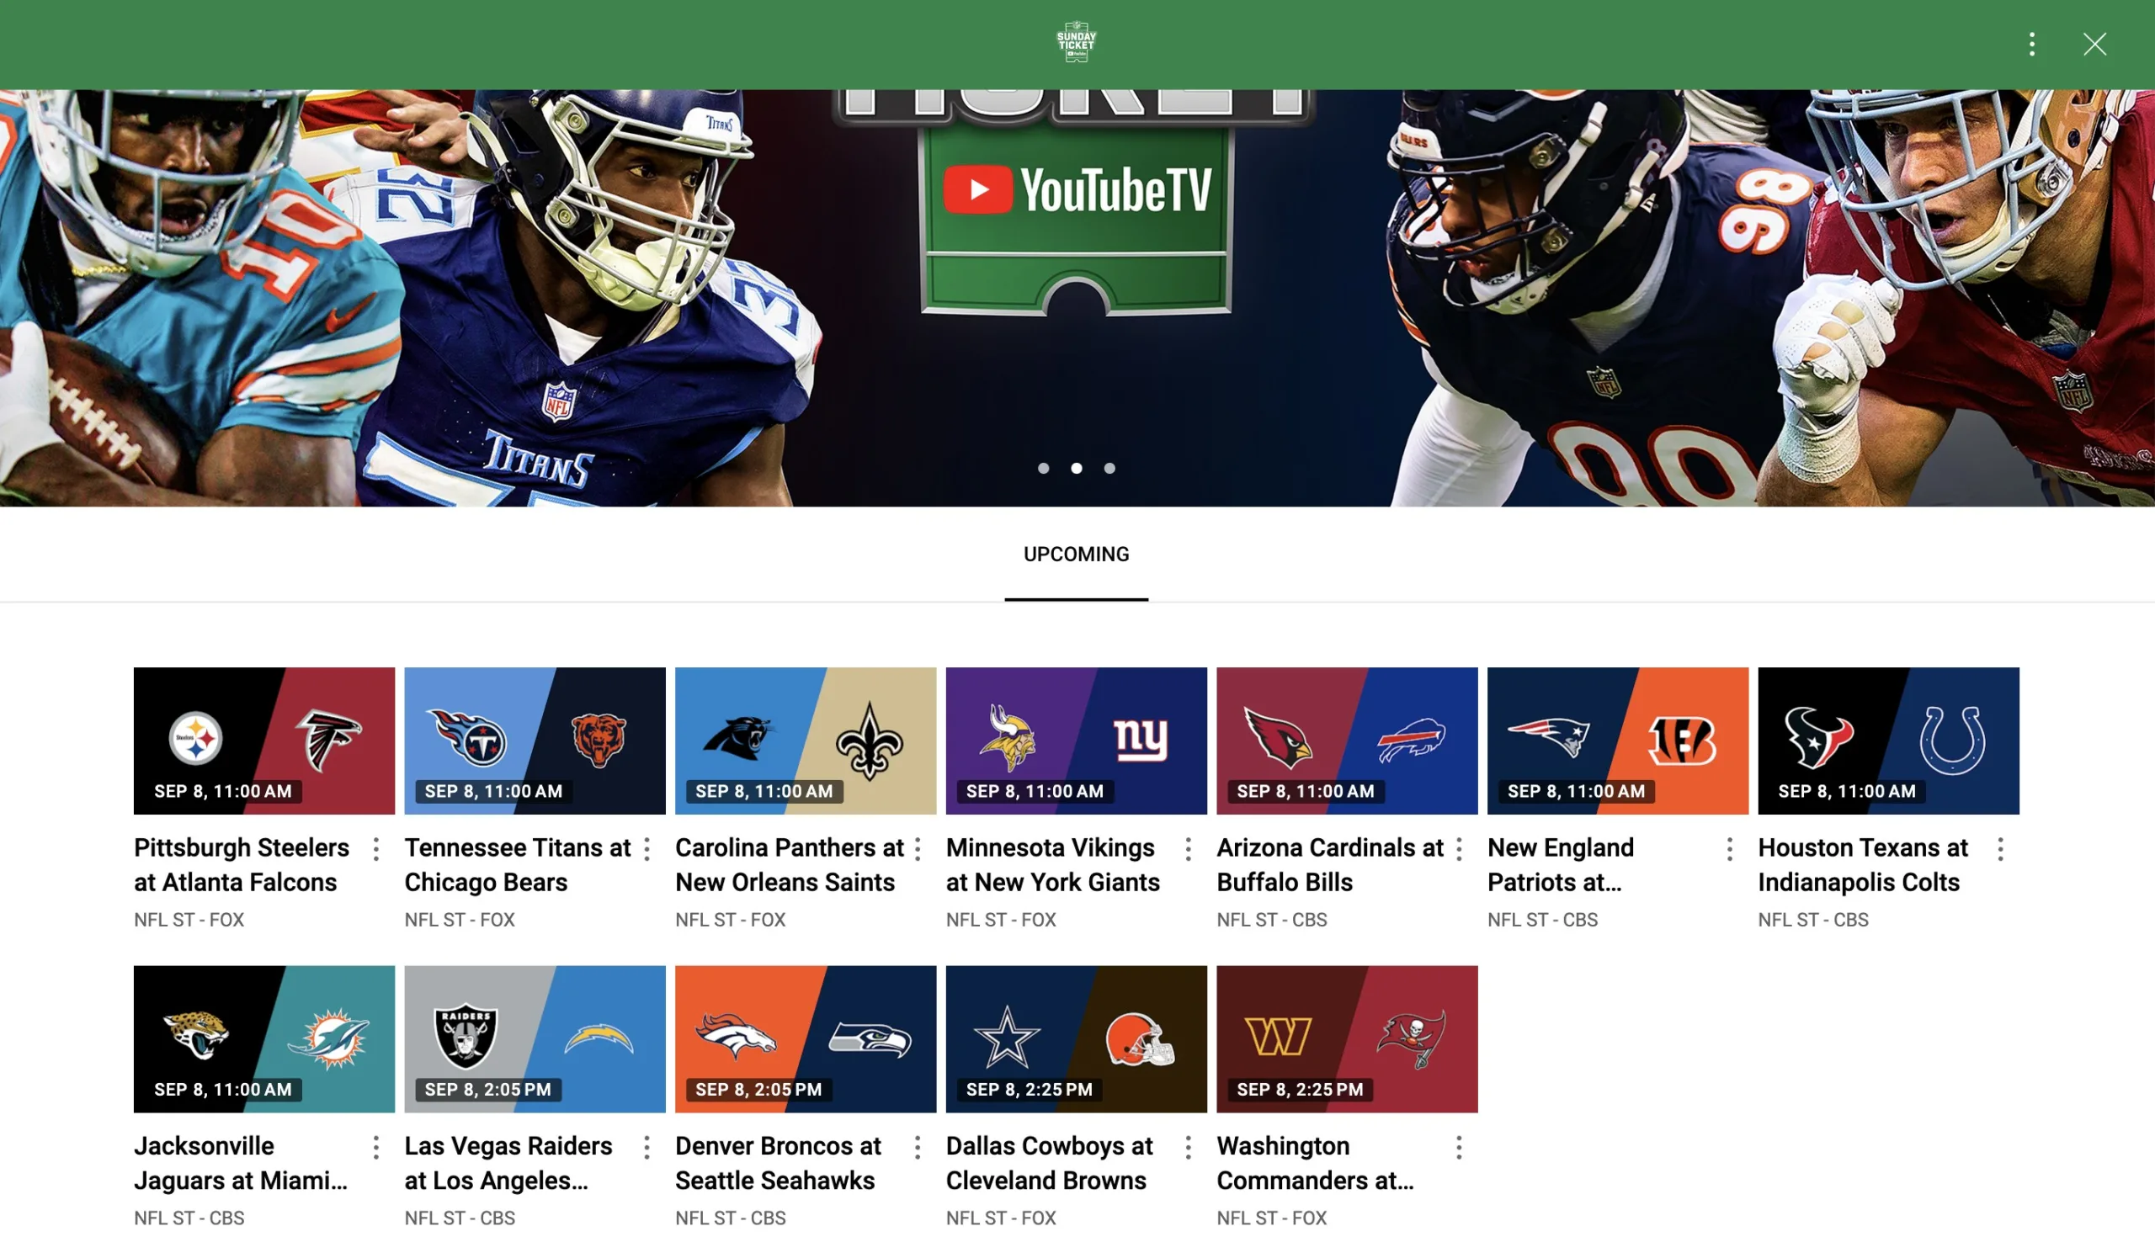Select the third carousel dot indicator
This screenshot has height=1253, width=2155.
[1109, 469]
